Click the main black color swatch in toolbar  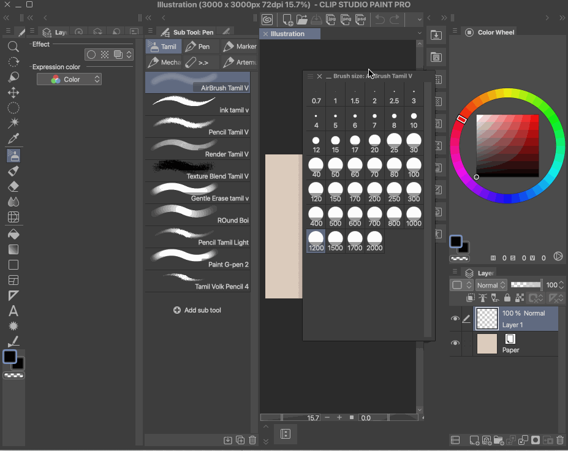click(10, 357)
